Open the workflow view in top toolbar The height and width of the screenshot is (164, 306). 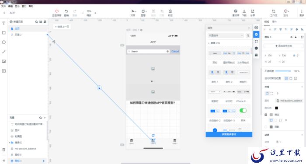pyautogui.click(x=274, y=13)
